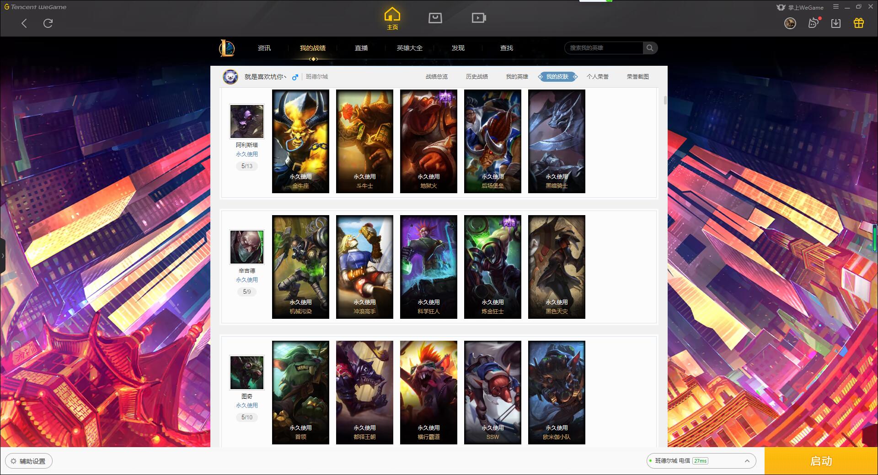Click the 5/13 skin count badge
This screenshot has width=878, height=475.
pyautogui.click(x=247, y=166)
